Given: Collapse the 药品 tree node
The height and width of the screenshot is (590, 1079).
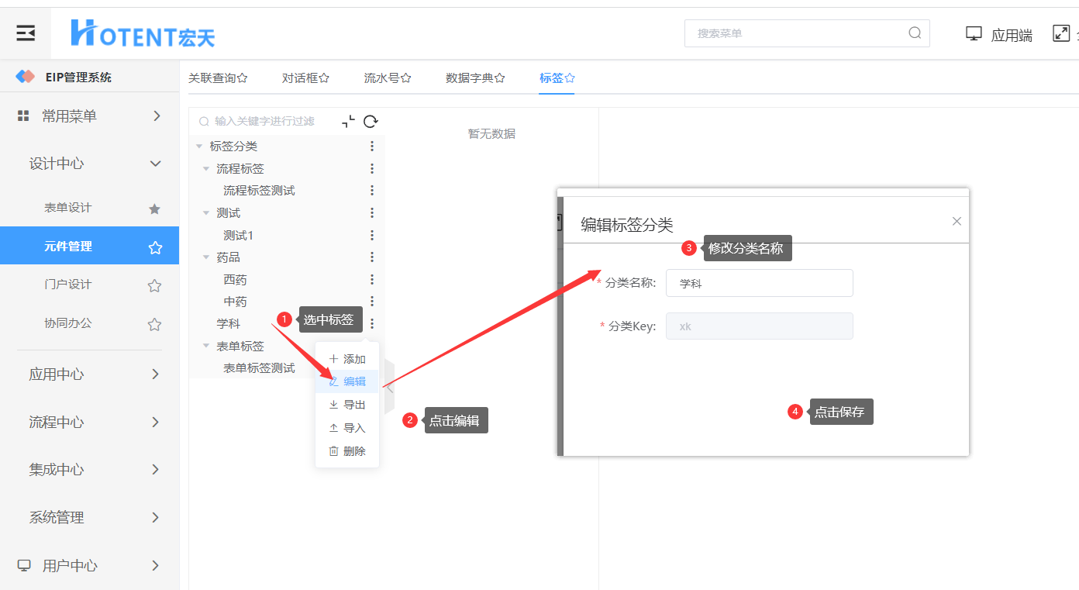Looking at the screenshot, I should tap(206, 257).
